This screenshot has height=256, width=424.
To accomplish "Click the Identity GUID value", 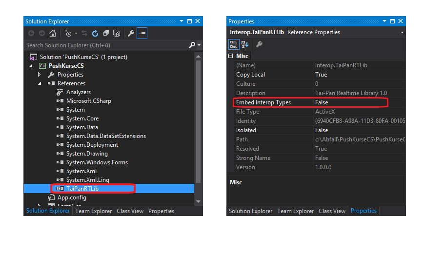I will coord(360,121).
